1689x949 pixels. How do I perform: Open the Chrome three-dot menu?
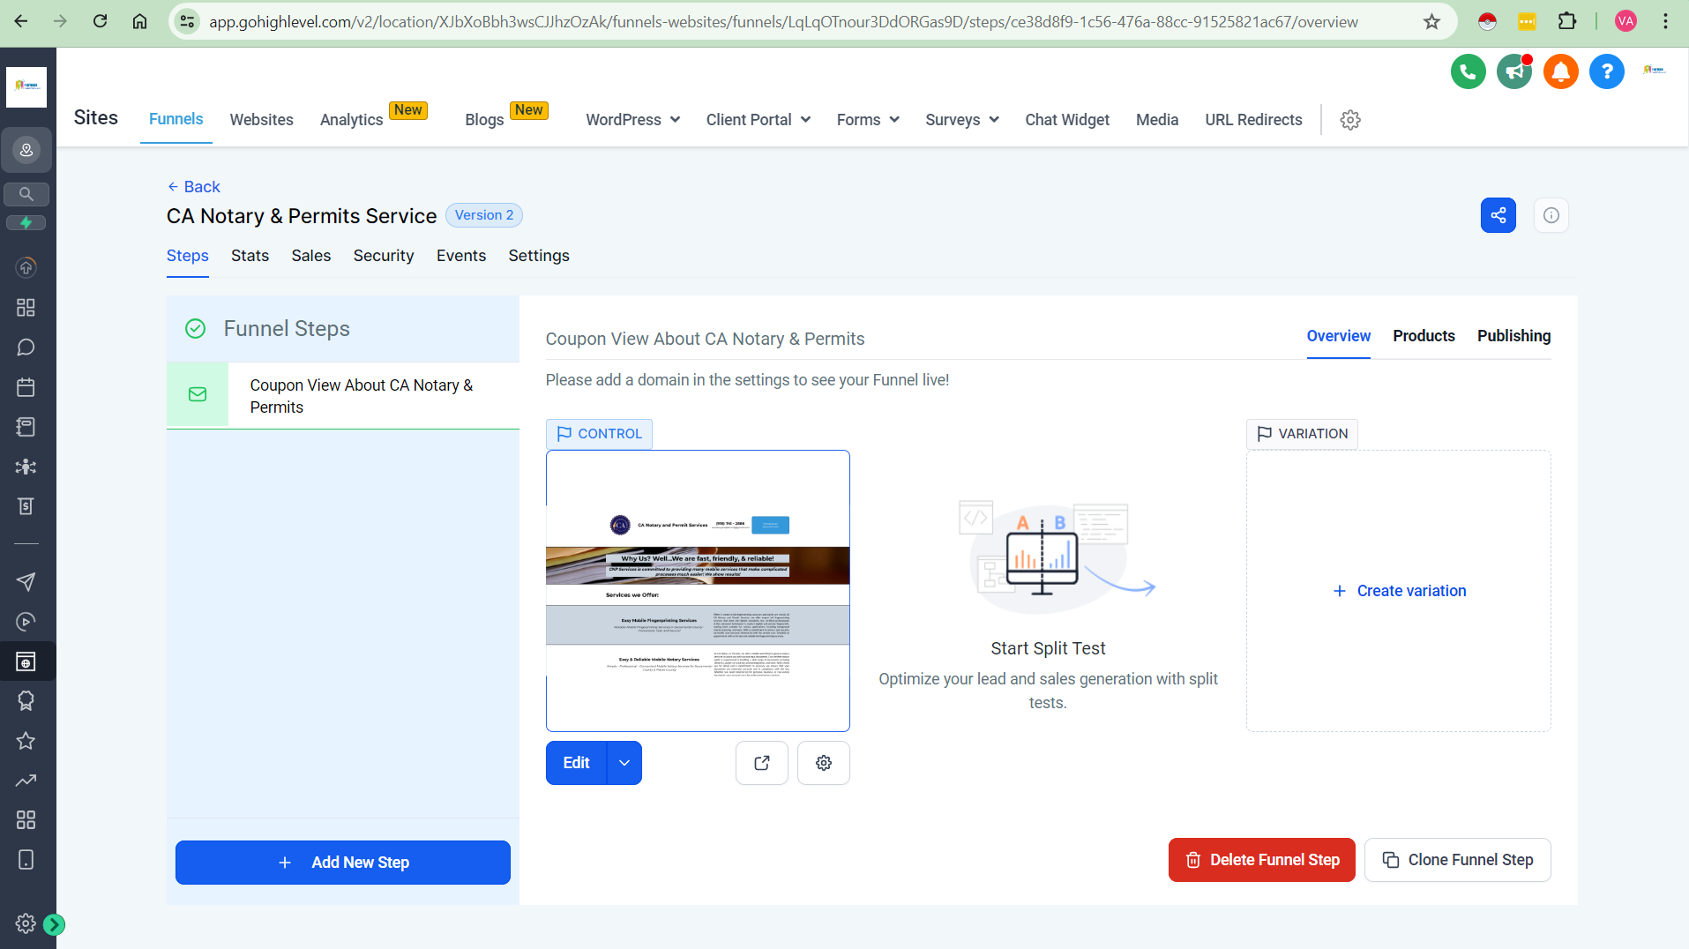click(x=1665, y=21)
